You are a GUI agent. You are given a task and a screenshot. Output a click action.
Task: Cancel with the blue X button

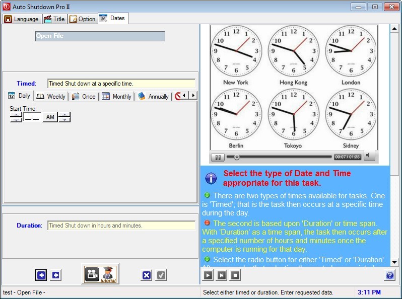pyautogui.click(x=147, y=275)
